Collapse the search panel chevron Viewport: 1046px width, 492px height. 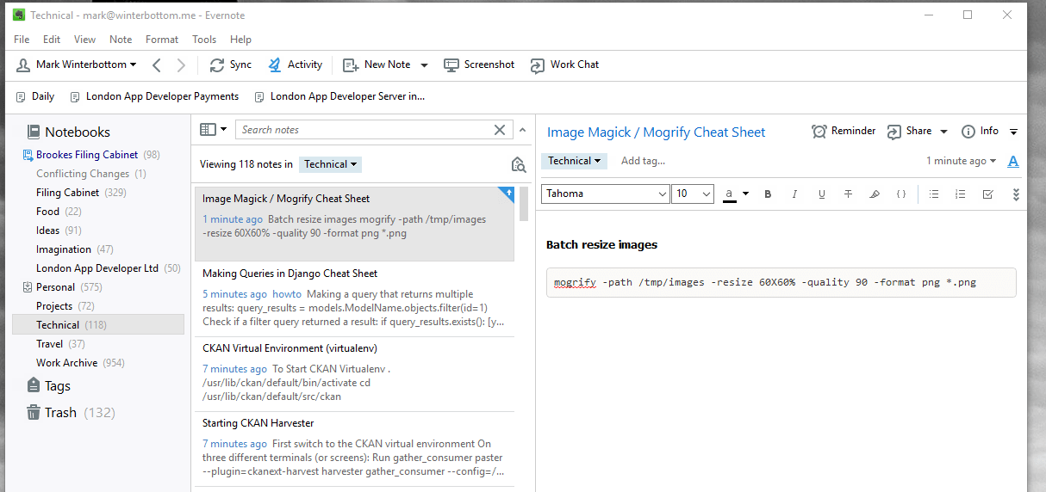tap(521, 130)
